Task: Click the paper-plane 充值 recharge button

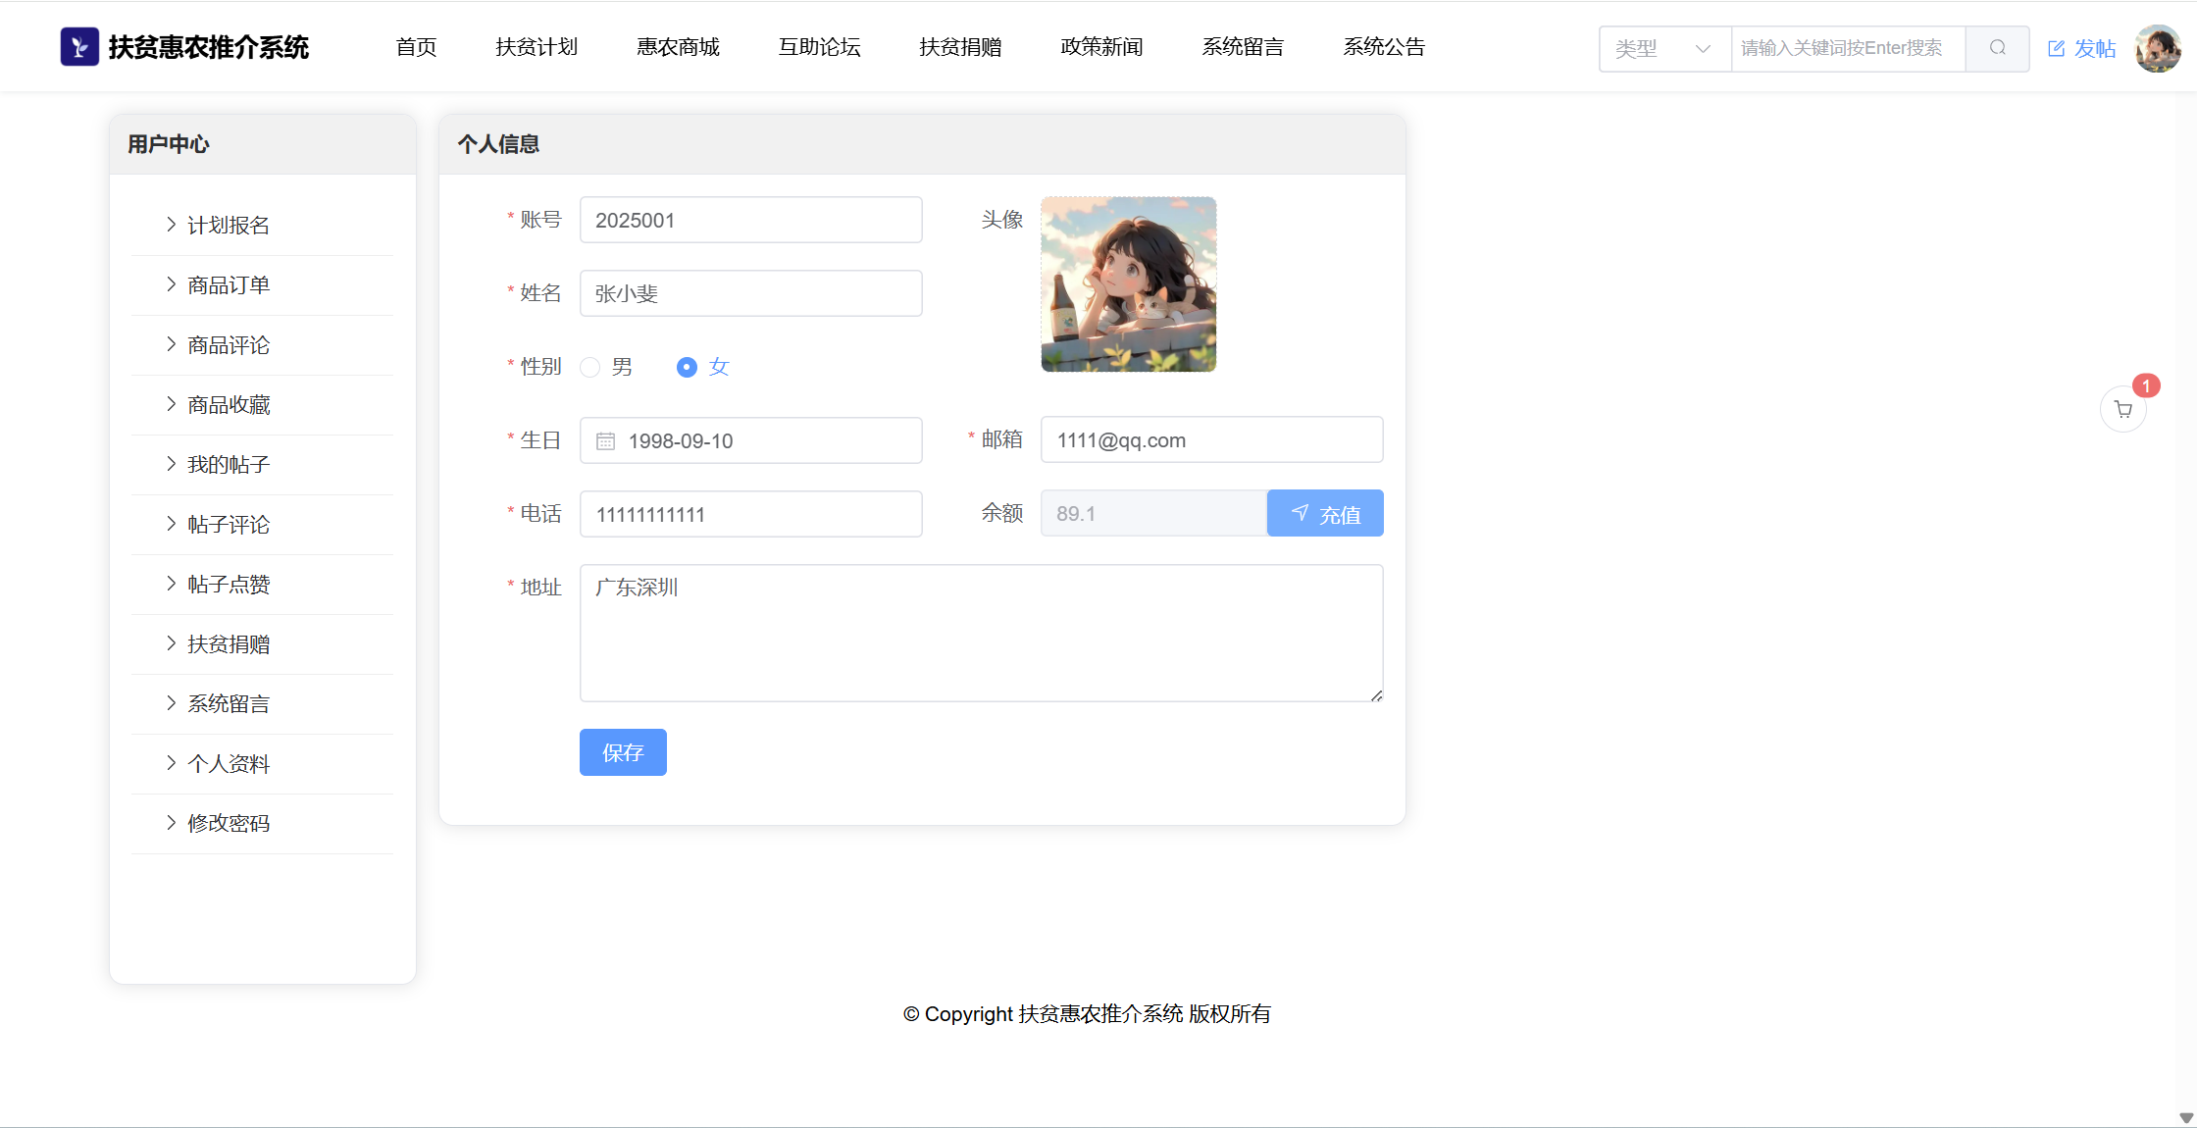Action: click(x=1325, y=513)
